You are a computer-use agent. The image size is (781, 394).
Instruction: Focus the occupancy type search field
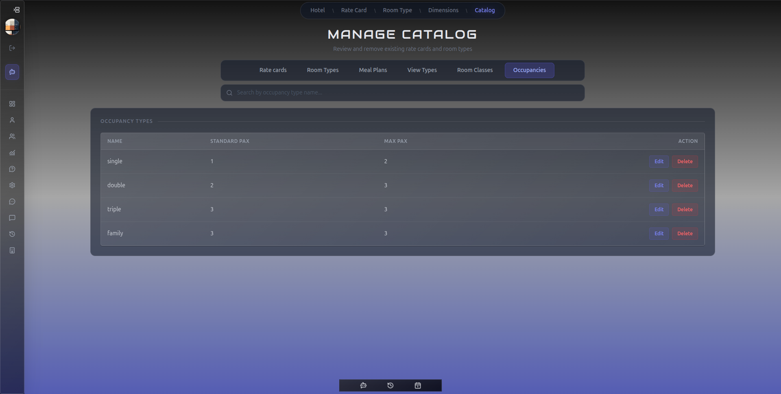402,93
